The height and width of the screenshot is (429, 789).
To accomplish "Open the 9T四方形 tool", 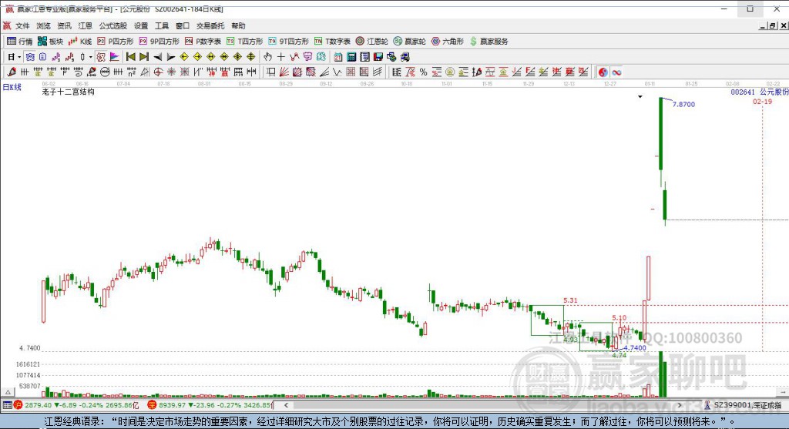I will 288,42.
